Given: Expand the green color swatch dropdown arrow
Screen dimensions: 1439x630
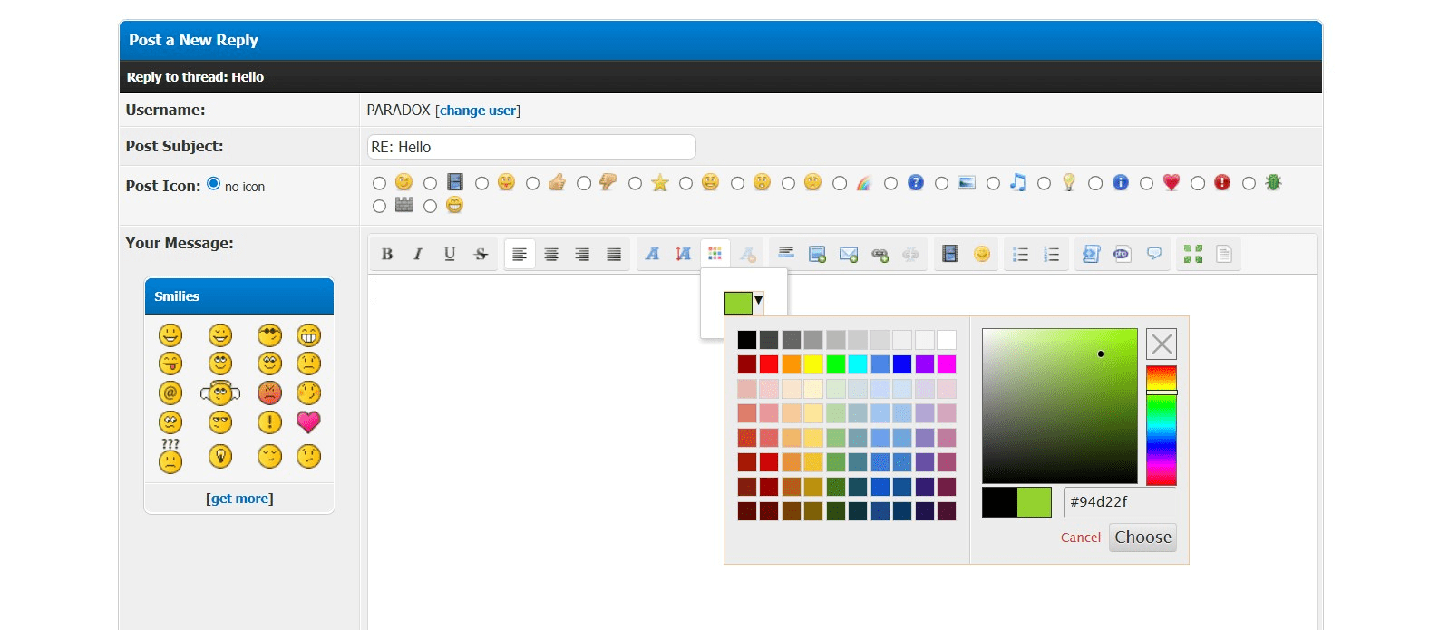Looking at the screenshot, I should 758,301.
